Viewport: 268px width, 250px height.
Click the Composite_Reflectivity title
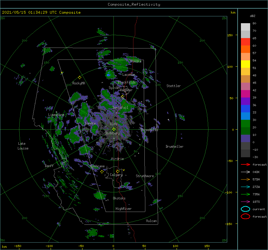(x=134, y=4)
